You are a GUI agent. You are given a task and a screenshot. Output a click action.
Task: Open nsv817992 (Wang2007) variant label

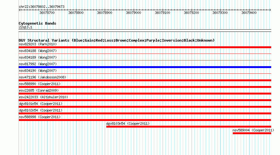point(38,64)
